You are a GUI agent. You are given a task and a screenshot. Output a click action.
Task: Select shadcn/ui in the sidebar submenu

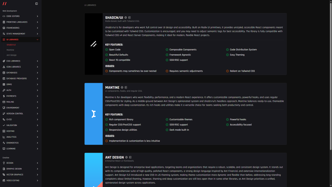coord(11,45)
